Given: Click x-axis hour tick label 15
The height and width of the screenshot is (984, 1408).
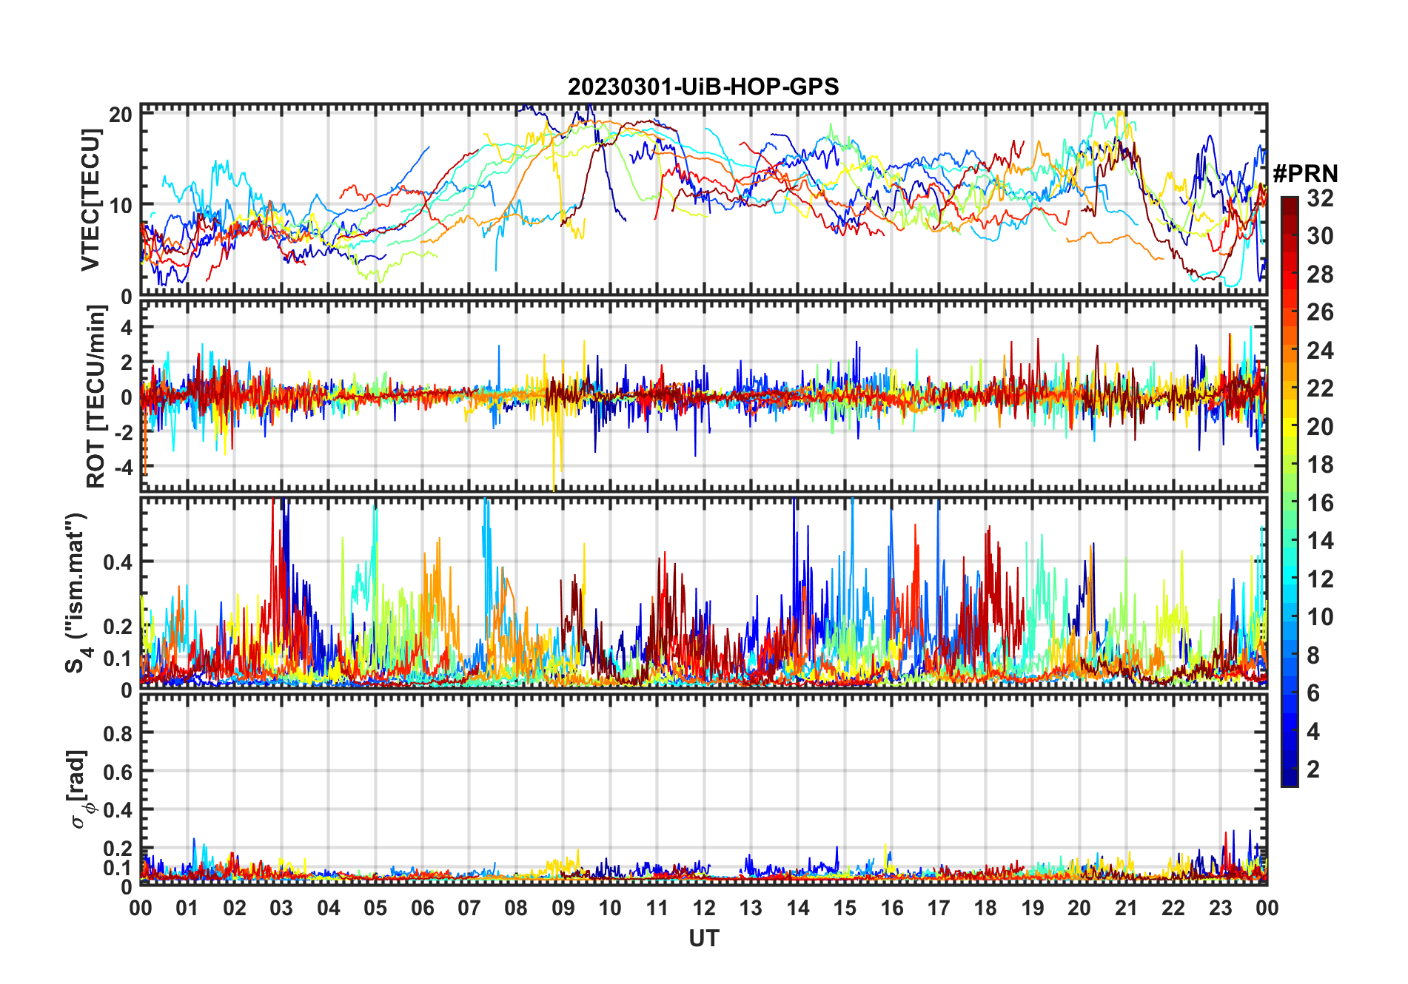Looking at the screenshot, I should [845, 908].
